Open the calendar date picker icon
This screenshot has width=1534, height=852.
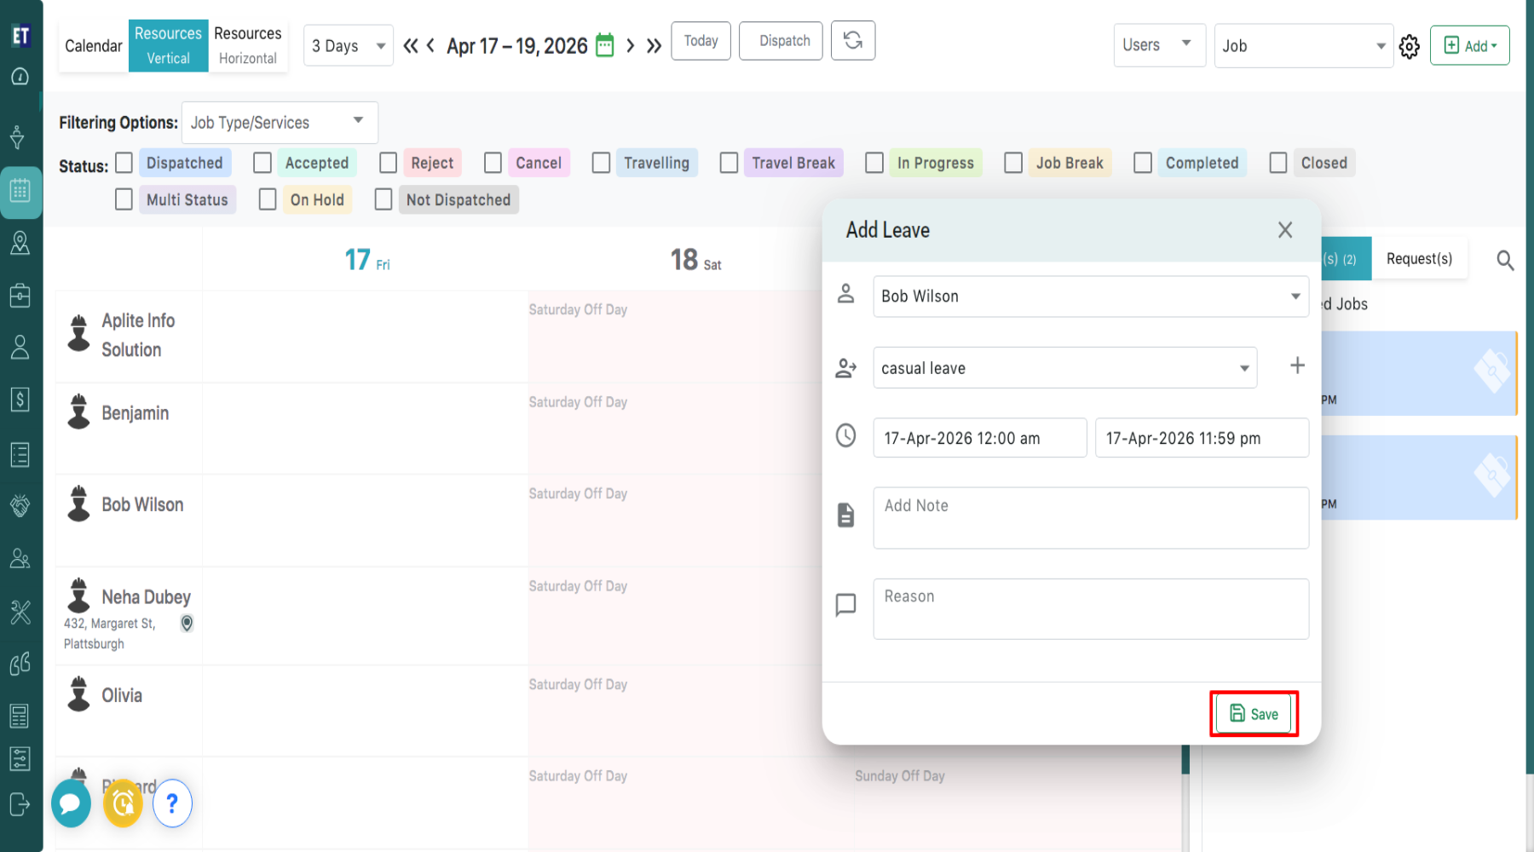pyautogui.click(x=604, y=45)
